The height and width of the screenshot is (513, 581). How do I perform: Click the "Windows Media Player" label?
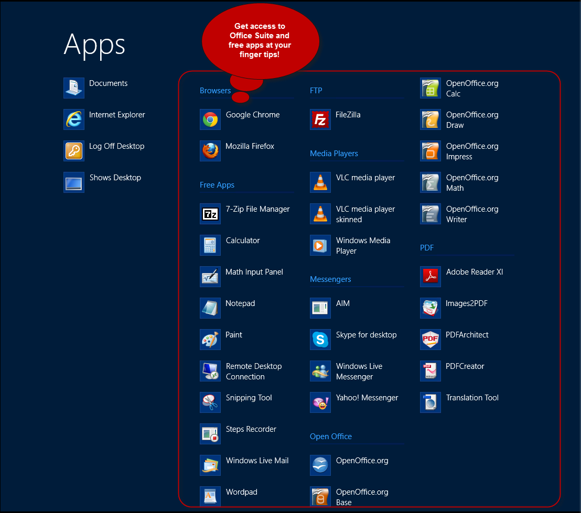click(363, 246)
